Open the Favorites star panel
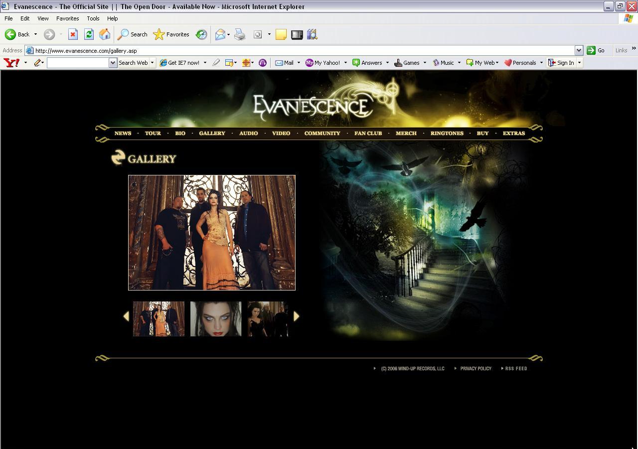The width and height of the screenshot is (638, 449). pos(171,34)
